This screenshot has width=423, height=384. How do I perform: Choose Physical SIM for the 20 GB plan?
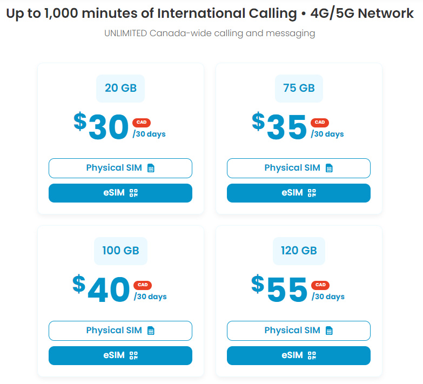click(x=120, y=168)
